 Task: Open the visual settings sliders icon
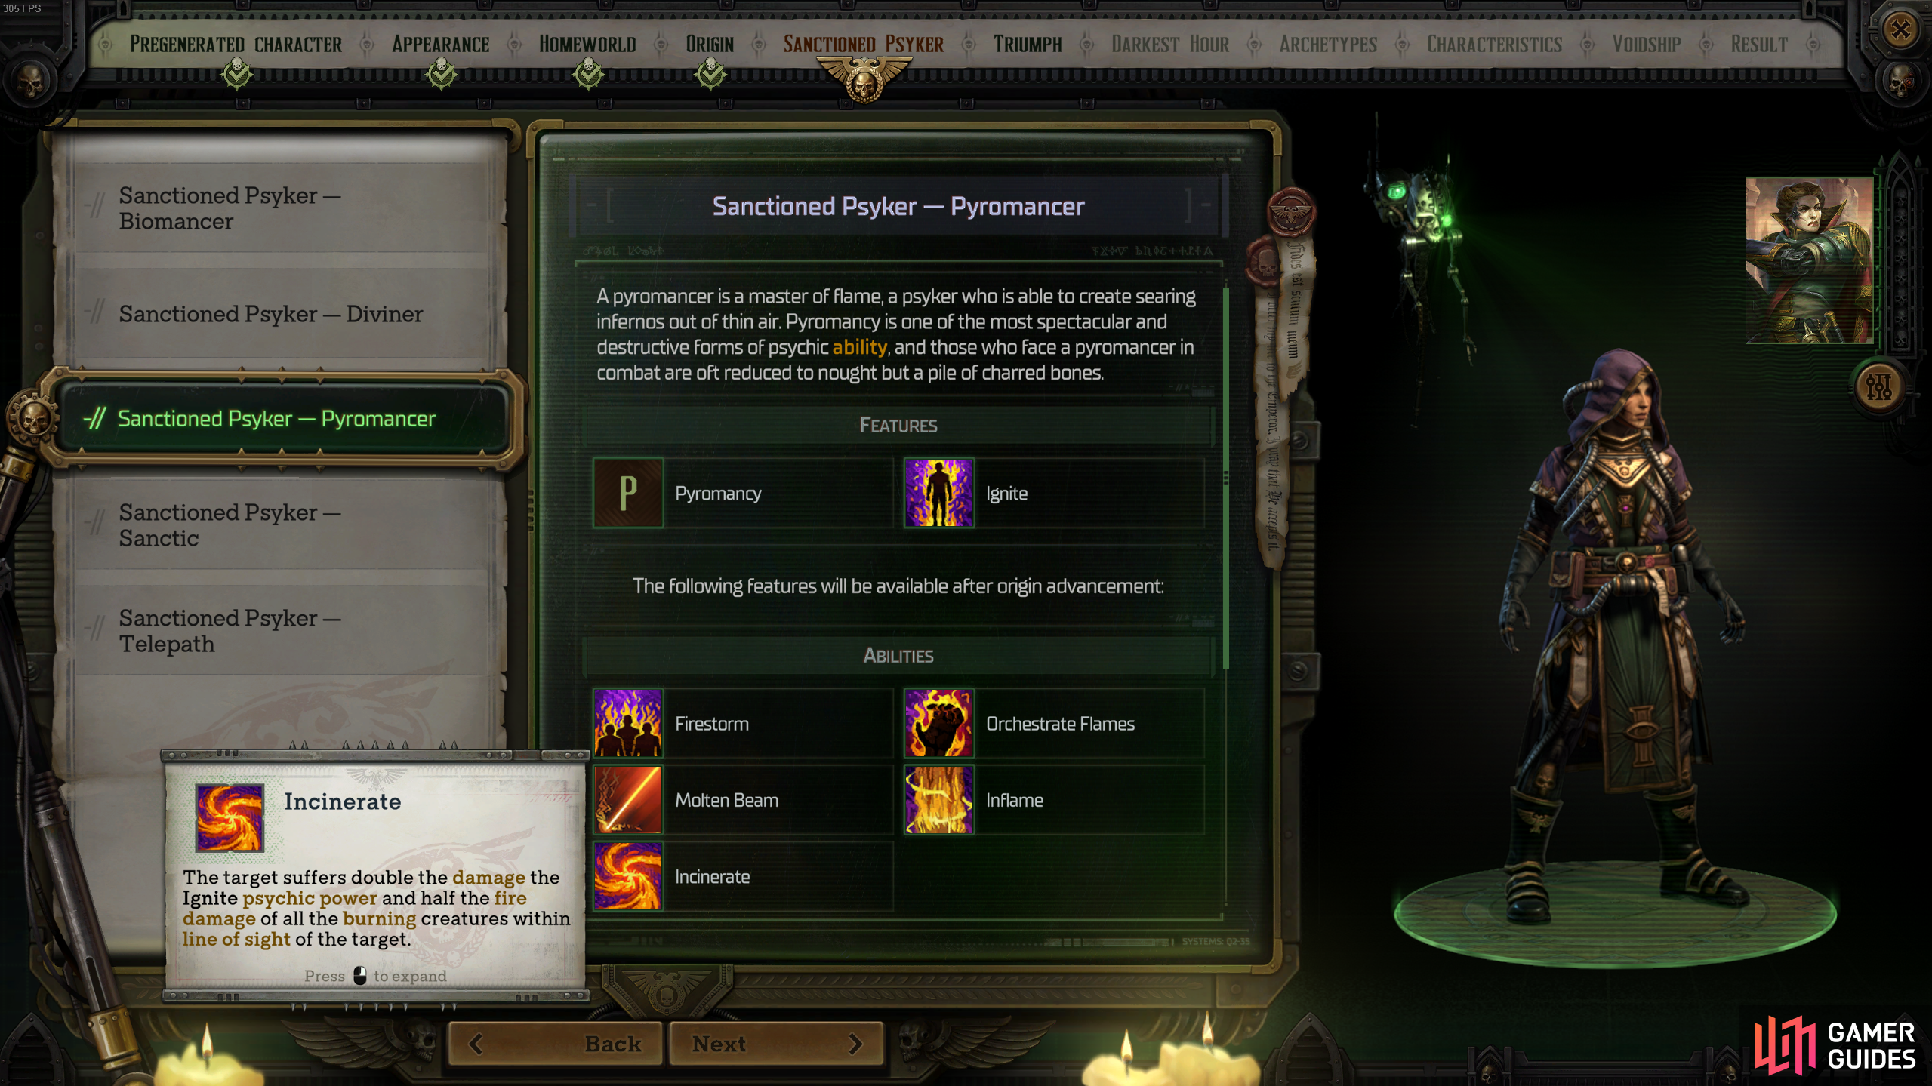point(1879,386)
